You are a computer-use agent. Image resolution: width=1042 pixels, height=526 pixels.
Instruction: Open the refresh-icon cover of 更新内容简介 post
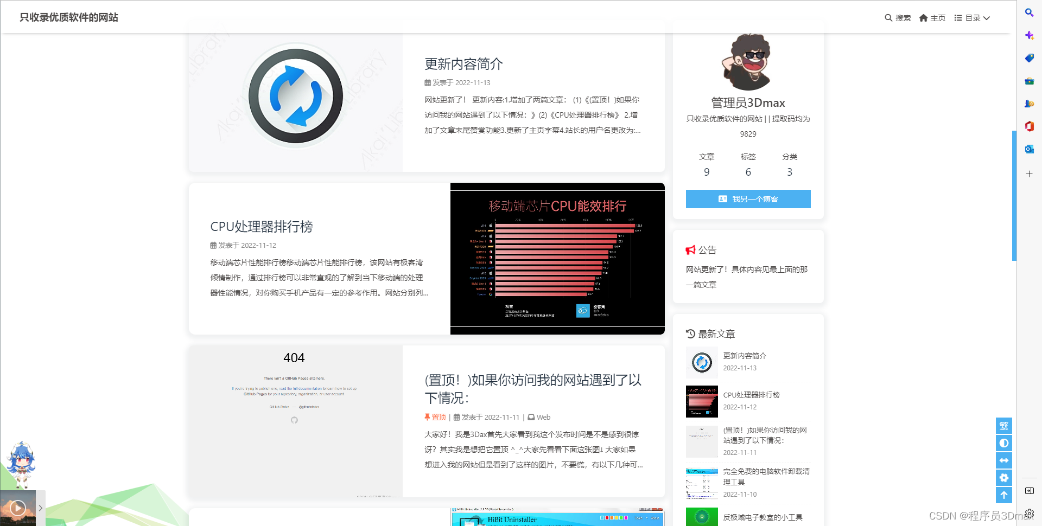point(296,96)
